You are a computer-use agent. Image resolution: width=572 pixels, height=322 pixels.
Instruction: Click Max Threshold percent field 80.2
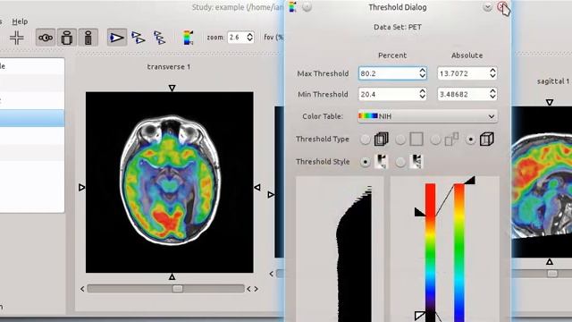(x=388, y=73)
